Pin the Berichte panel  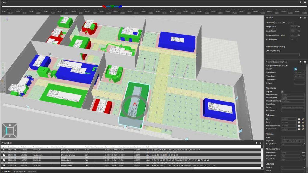click(x=300, y=18)
